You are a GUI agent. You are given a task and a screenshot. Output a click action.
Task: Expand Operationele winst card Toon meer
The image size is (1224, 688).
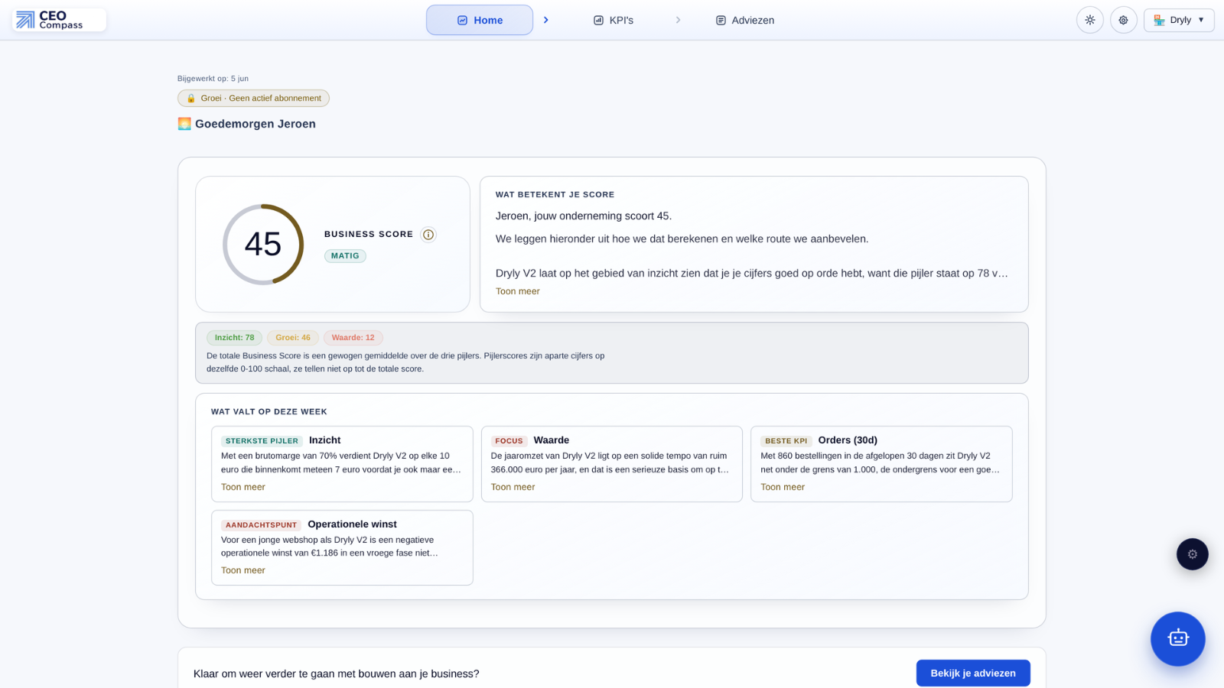pos(243,570)
